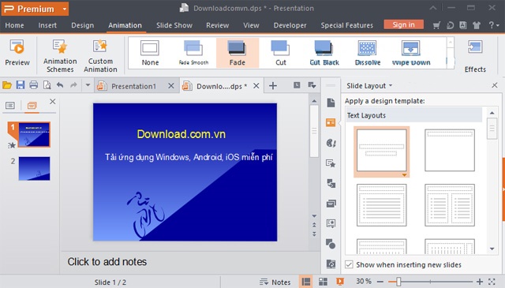Open Animation Schemes
This screenshot has height=288, width=505.
pyautogui.click(x=60, y=56)
